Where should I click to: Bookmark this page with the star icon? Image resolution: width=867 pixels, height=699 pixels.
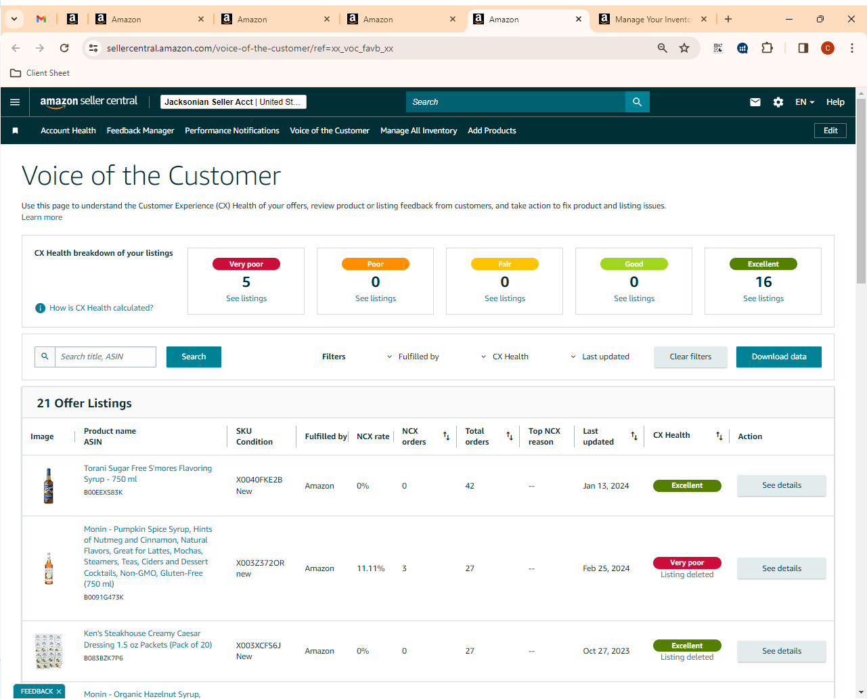coord(684,48)
